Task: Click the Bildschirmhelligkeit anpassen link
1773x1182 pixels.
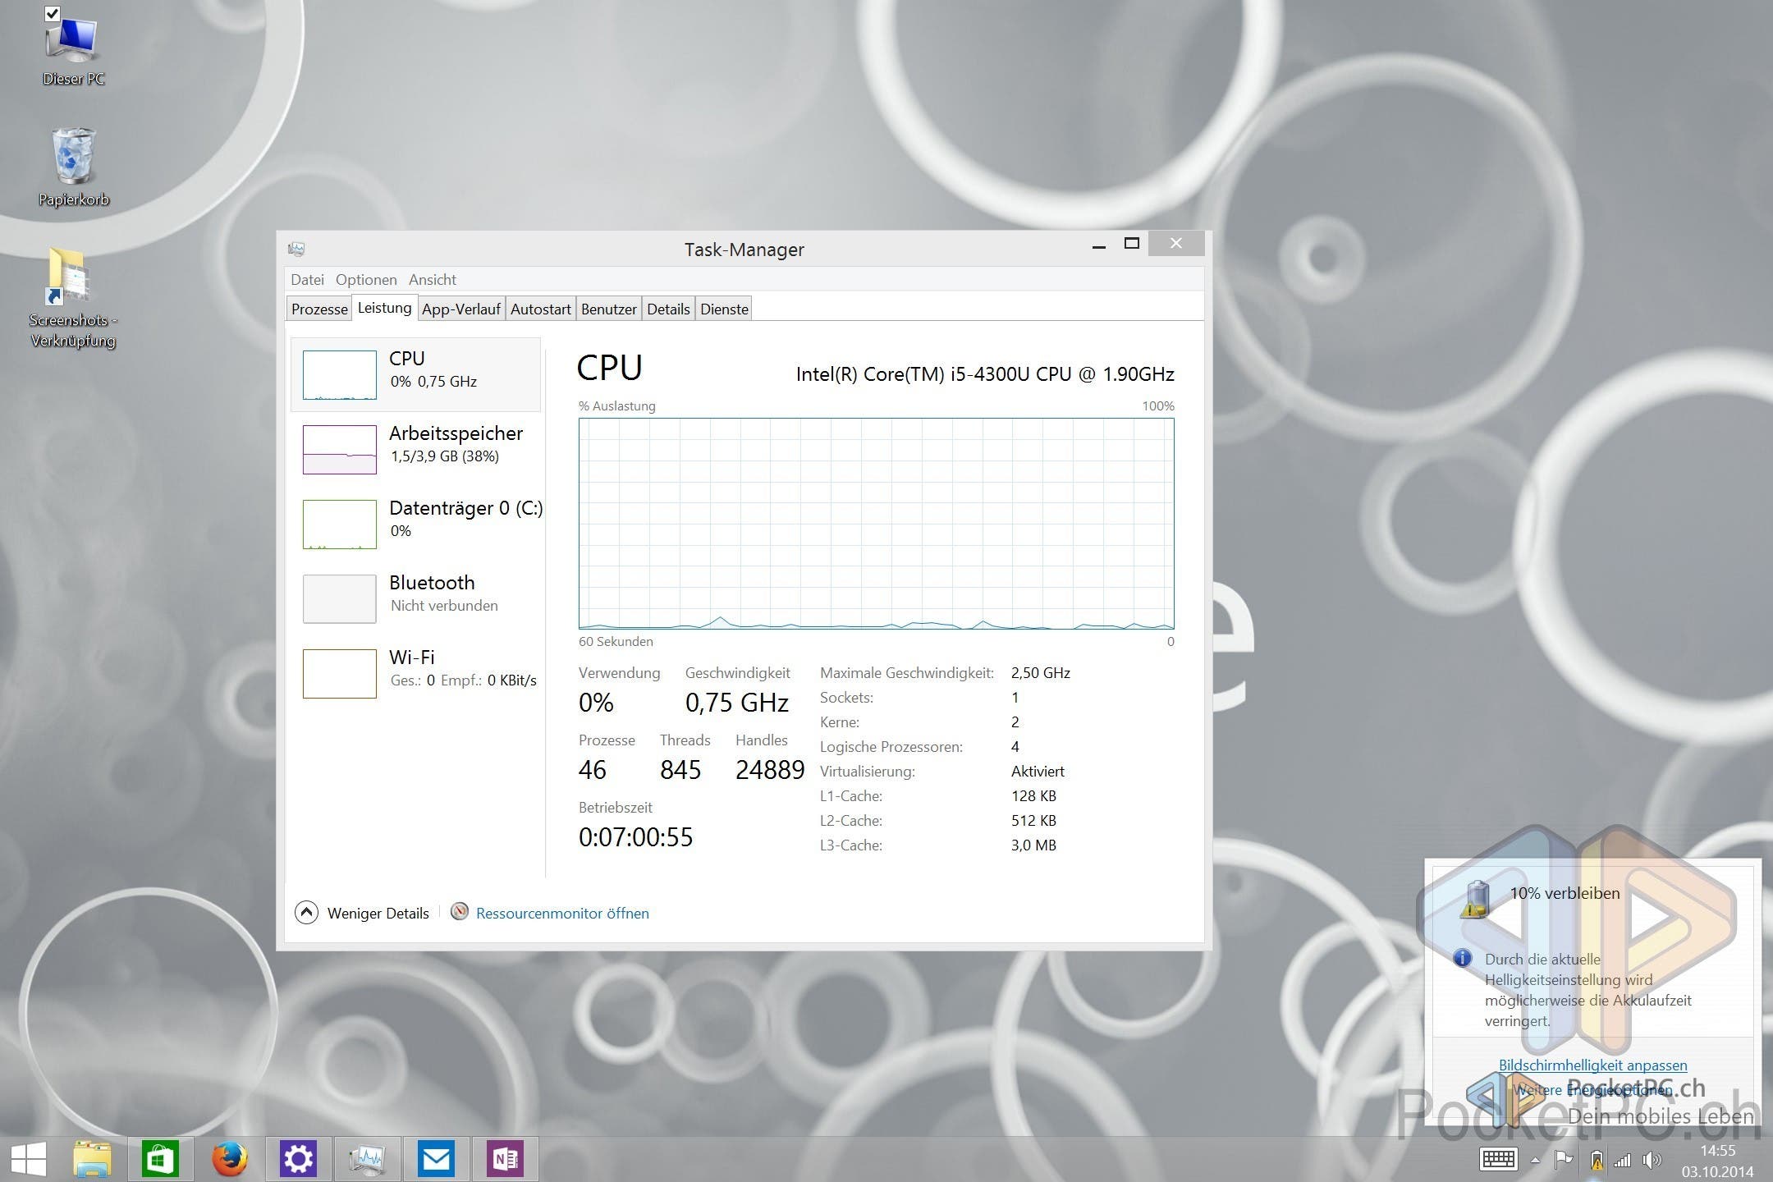Action: [x=1592, y=1065]
